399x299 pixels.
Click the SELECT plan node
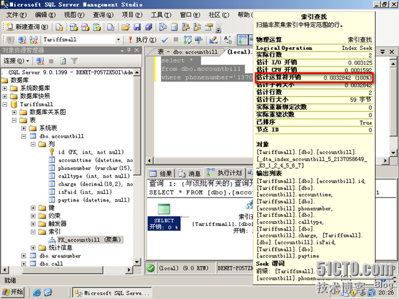(x=164, y=217)
